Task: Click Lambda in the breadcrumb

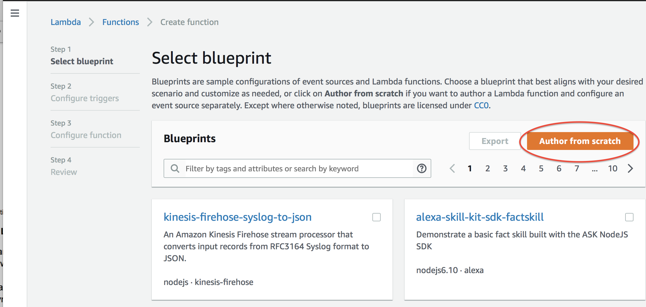Action: pyautogui.click(x=66, y=22)
